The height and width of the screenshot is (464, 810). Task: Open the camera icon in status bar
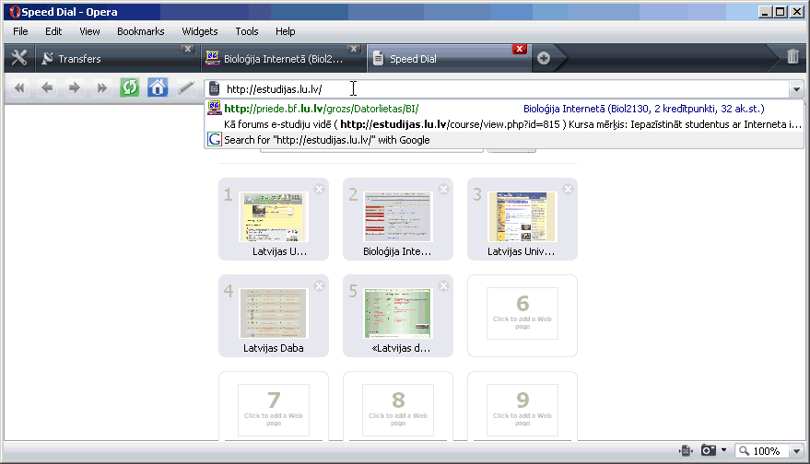tap(709, 450)
